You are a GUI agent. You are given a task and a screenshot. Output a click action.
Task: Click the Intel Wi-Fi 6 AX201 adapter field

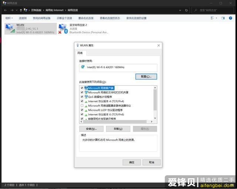tap(118, 68)
